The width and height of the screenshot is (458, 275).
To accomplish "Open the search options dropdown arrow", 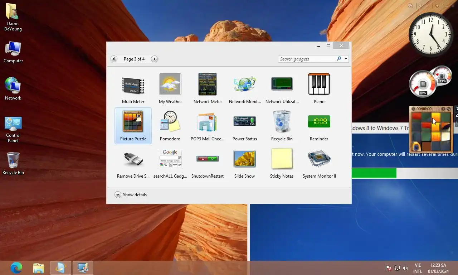I will pos(346,59).
